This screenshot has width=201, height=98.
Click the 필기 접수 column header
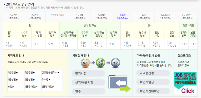coord(10,34)
